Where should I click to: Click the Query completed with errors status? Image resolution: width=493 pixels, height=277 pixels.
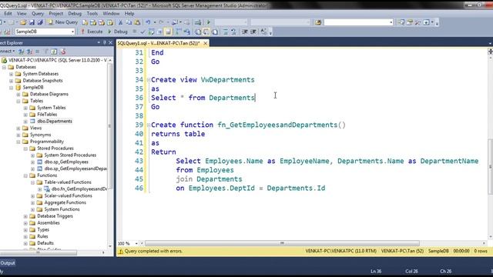(153, 252)
